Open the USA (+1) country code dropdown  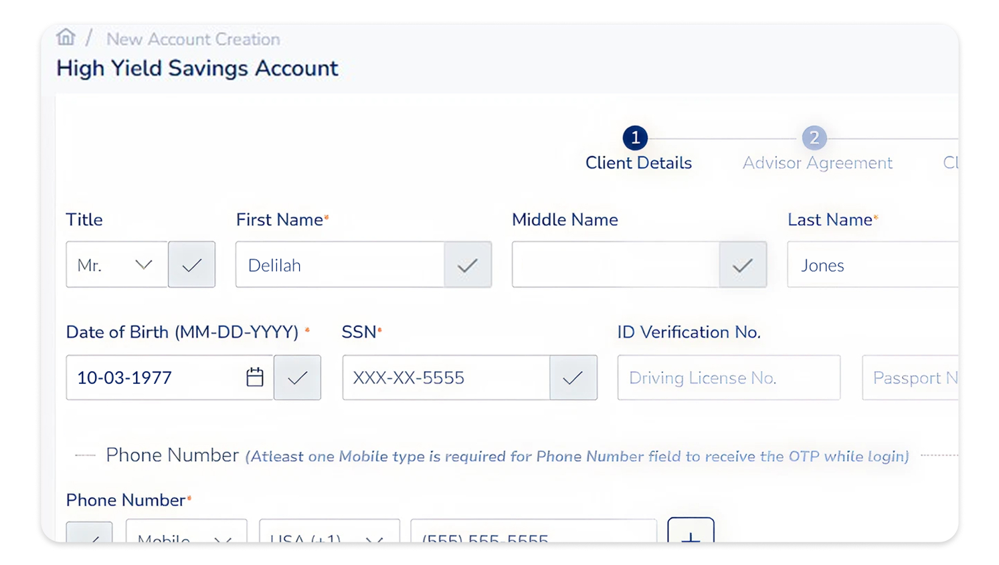pyautogui.click(x=329, y=535)
